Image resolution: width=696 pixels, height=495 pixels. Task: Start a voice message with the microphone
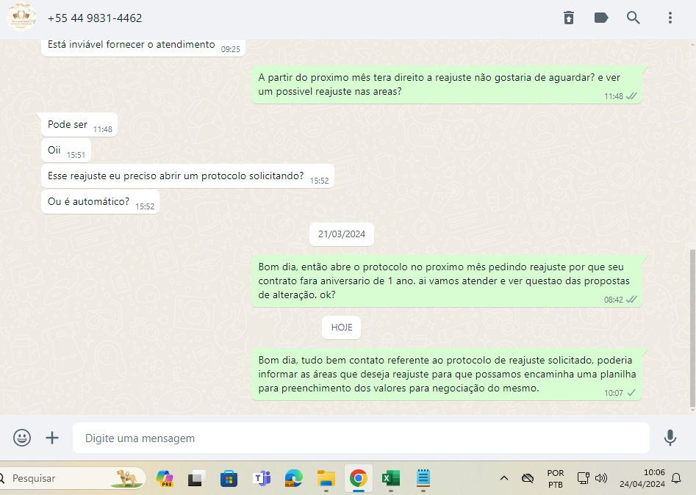670,438
